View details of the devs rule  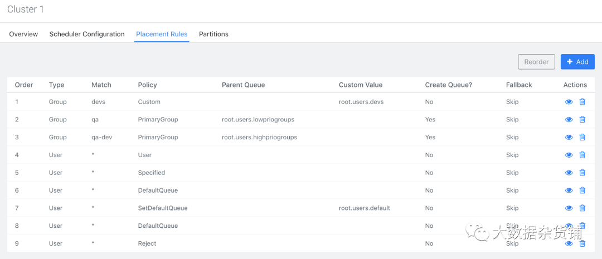click(x=569, y=102)
